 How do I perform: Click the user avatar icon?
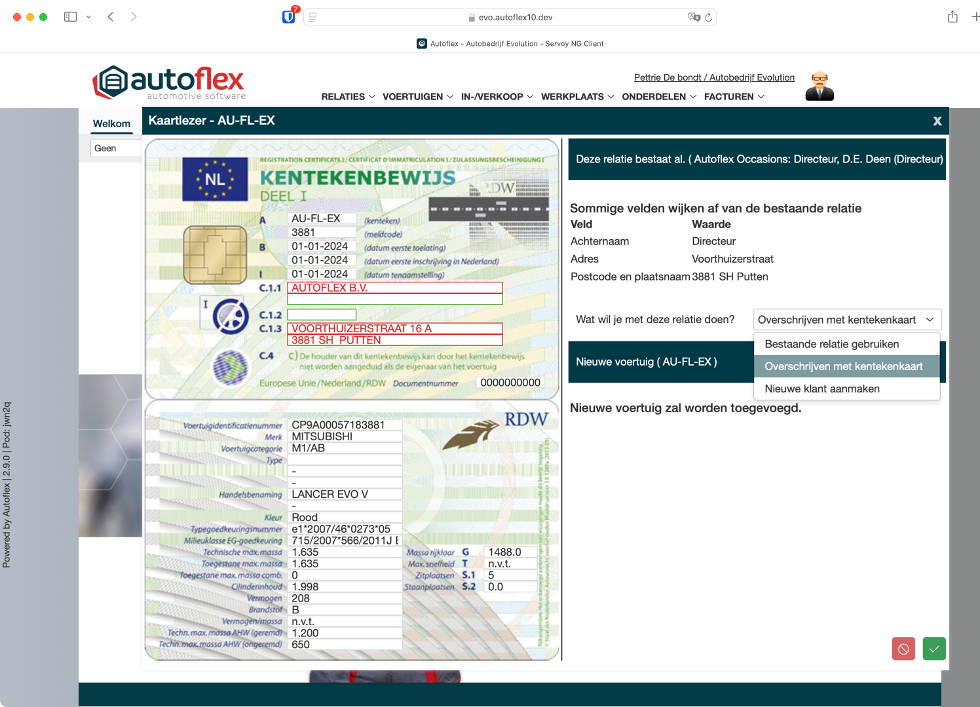(819, 86)
